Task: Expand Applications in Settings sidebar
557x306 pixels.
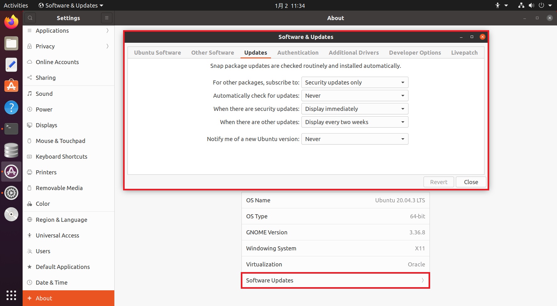Action: coord(68,30)
